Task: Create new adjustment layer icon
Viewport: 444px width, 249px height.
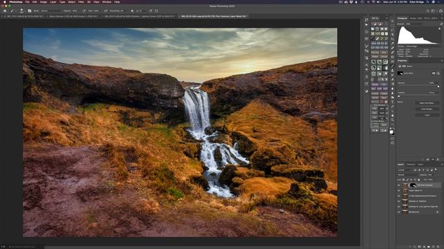Action: tap(424, 246)
